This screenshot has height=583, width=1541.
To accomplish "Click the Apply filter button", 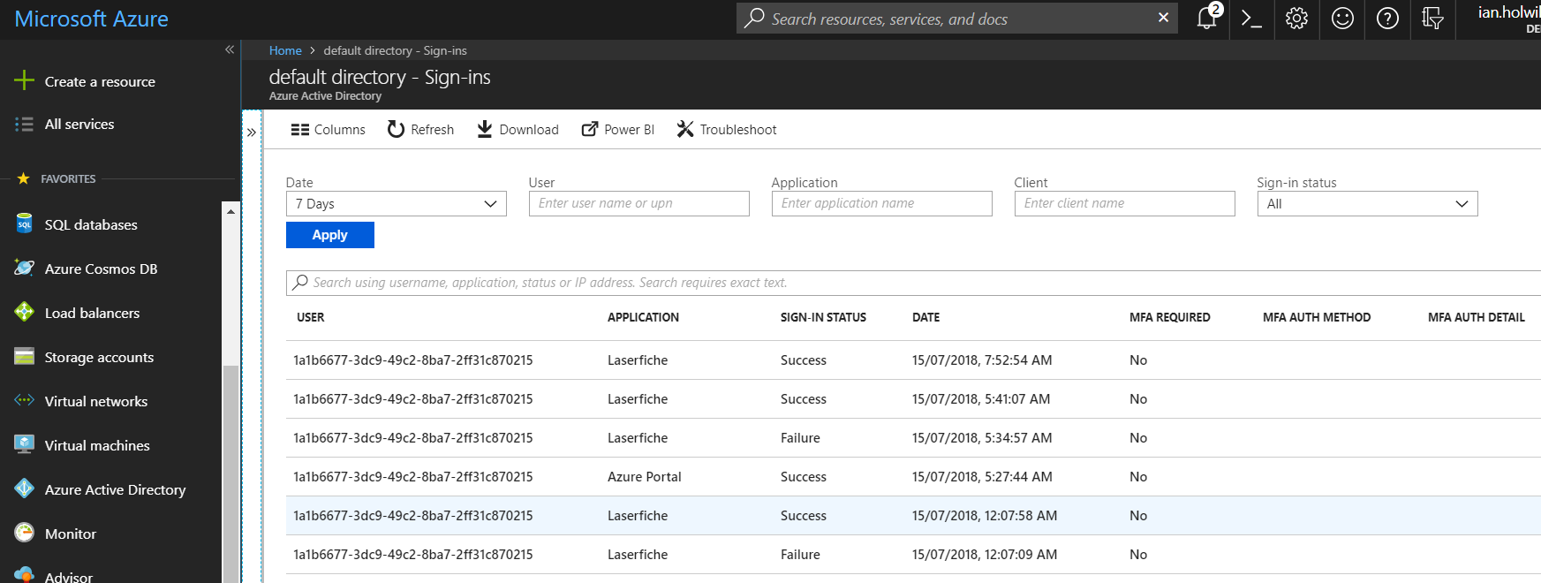I will (330, 235).
